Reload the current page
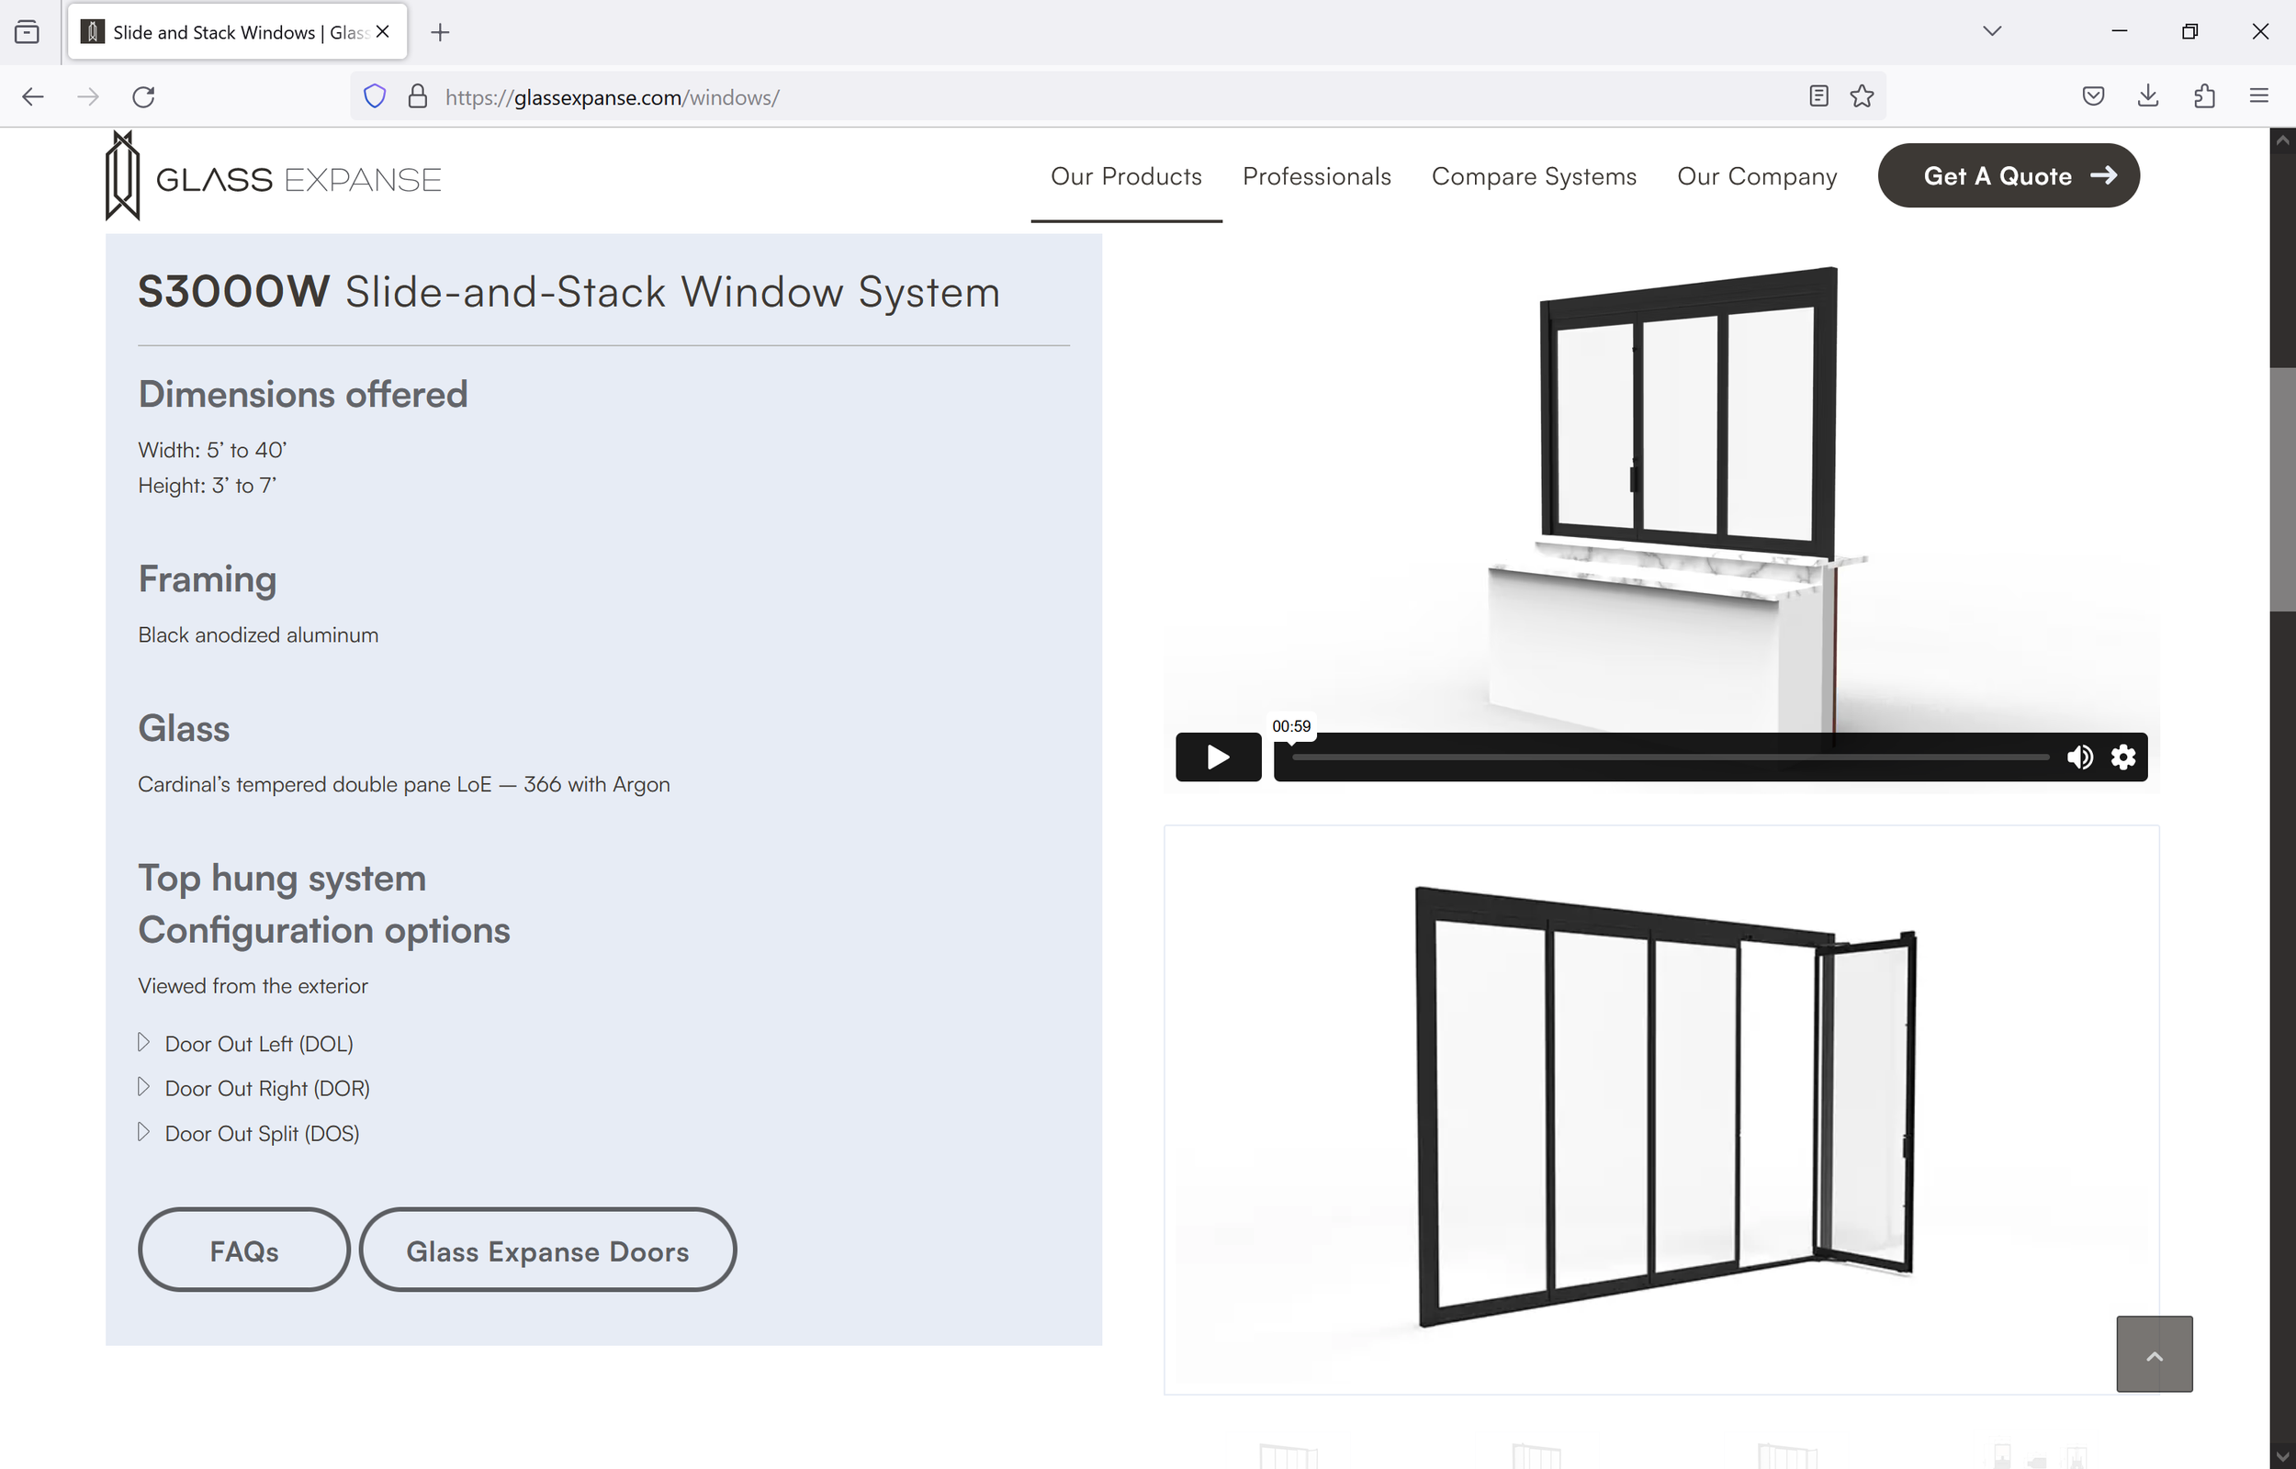The image size is (2296, 1469). [x=143, y=96]
